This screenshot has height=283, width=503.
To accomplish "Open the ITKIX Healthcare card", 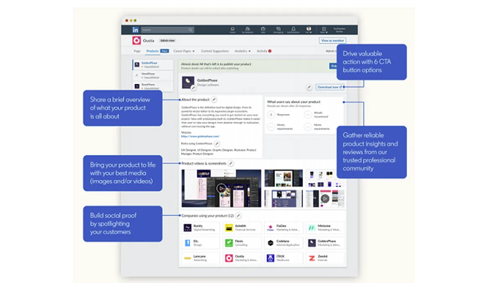I will 283,258.
